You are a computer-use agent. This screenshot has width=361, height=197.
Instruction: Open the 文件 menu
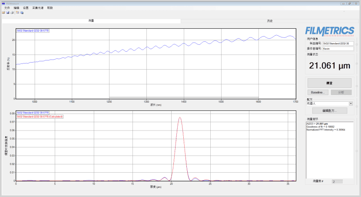click(7, 8)
